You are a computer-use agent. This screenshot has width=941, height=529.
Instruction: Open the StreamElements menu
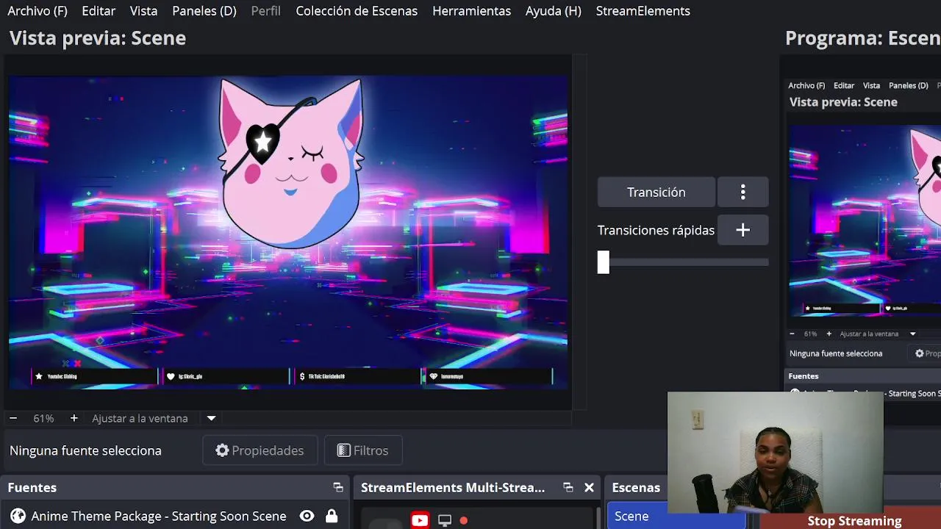pos(643,11)
